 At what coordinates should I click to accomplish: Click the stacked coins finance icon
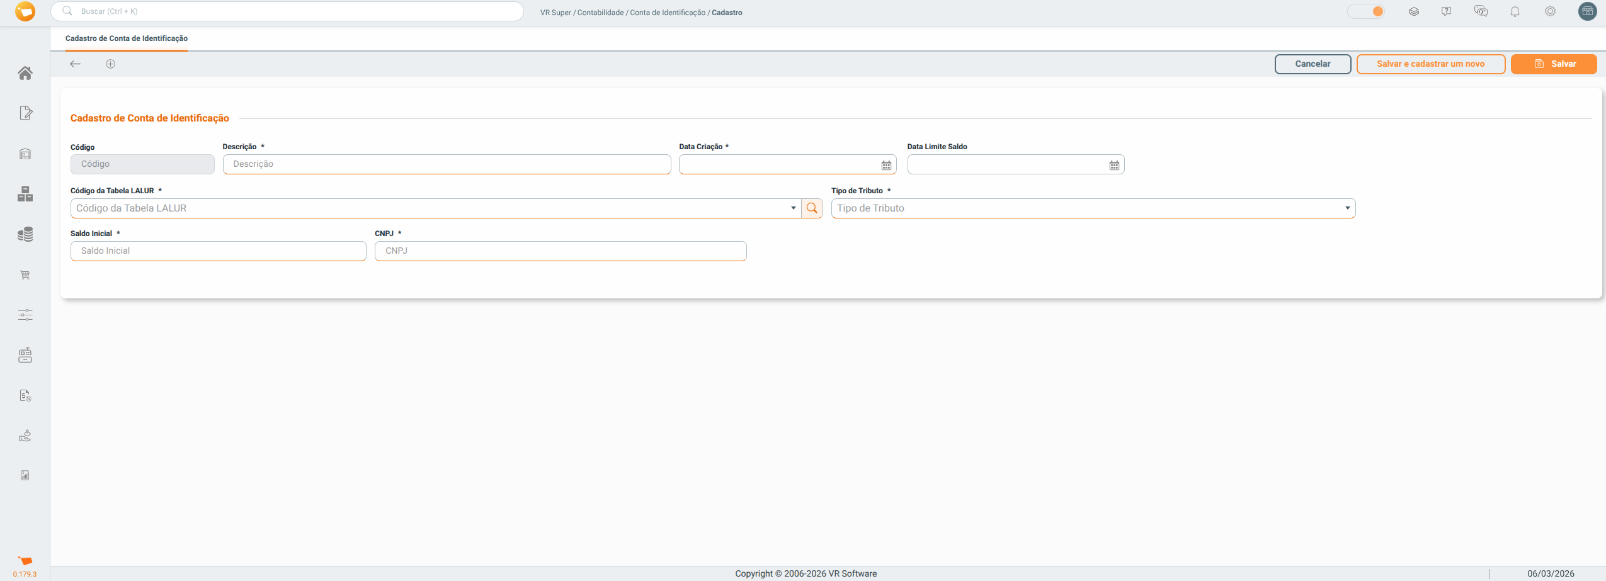pyautogui.click(x=25, y=234)
